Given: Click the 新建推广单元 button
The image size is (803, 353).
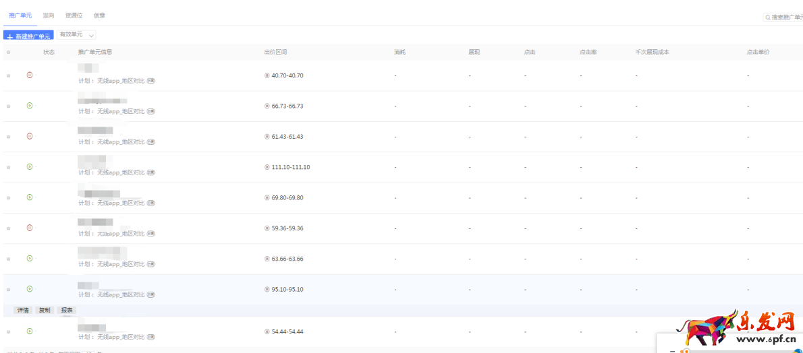Looking at the screenshot, I should pos(28,36).
